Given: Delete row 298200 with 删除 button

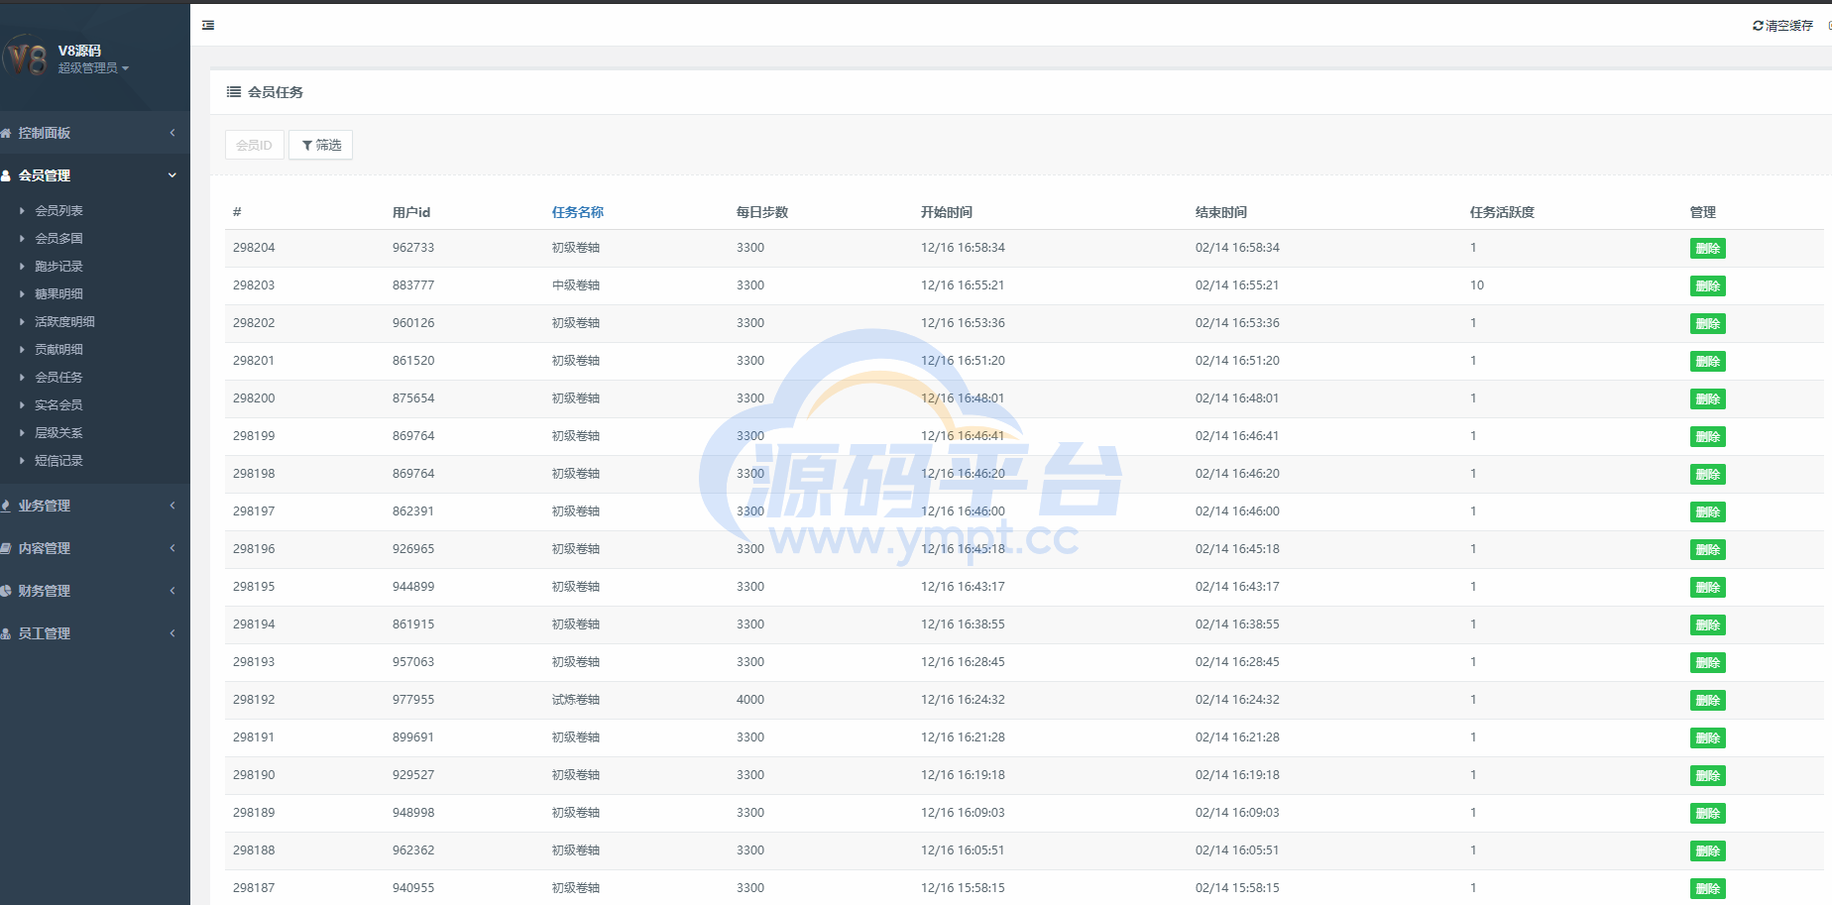Looking at the screenshot, I should (1707, 399).
